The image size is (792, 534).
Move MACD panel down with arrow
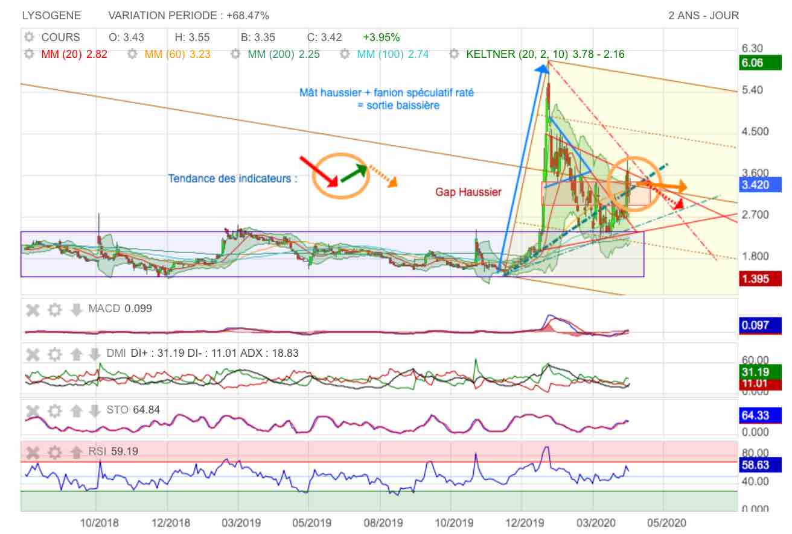(x=76, y=310)
